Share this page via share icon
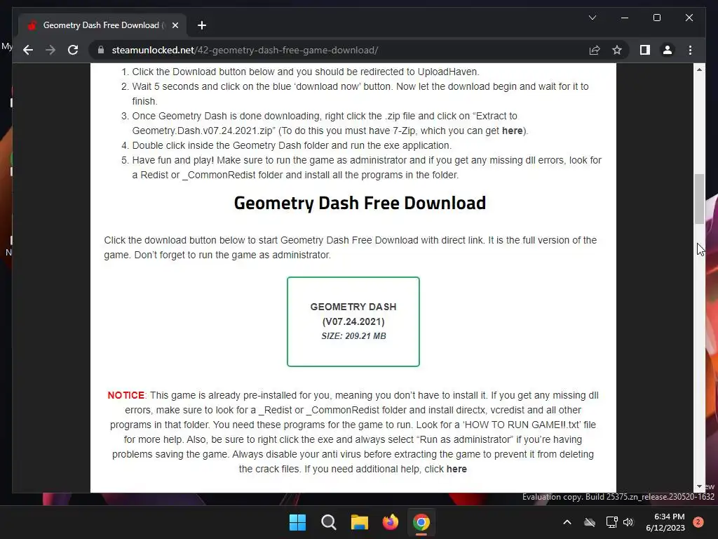 (595, 50)
